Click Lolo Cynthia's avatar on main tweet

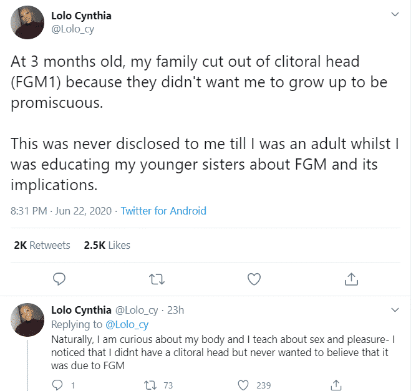pos(26,22)
